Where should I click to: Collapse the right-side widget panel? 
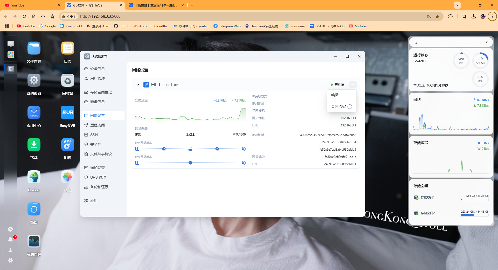(487, 42)
